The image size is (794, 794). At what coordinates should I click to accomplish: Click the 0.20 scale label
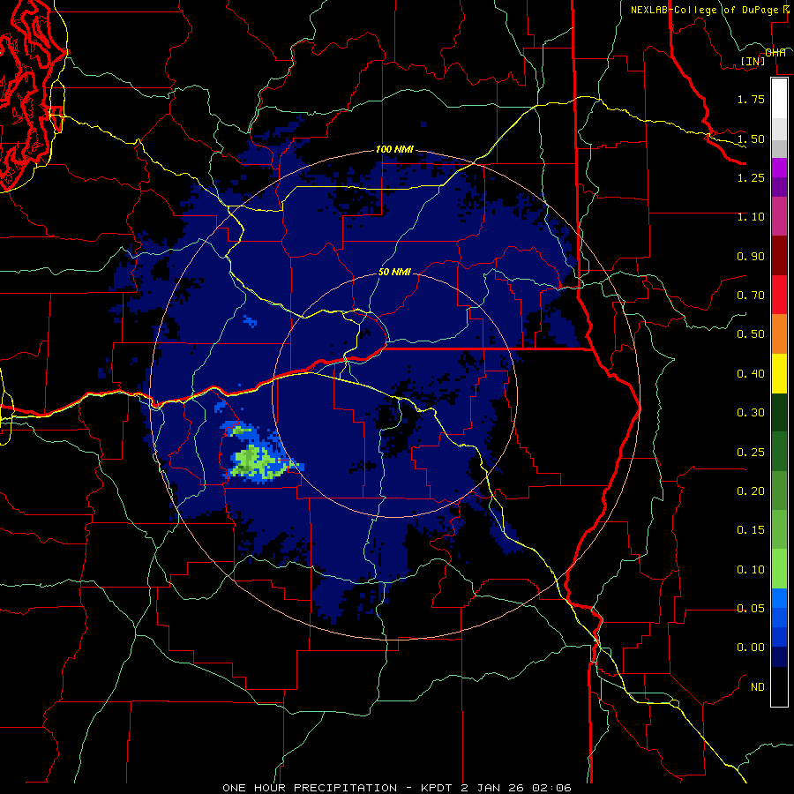coord(751,491)
